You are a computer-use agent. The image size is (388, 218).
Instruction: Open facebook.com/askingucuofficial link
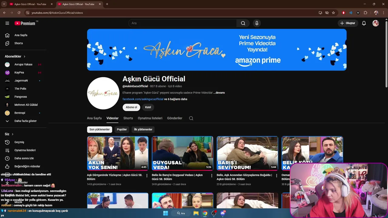point(143,99)
